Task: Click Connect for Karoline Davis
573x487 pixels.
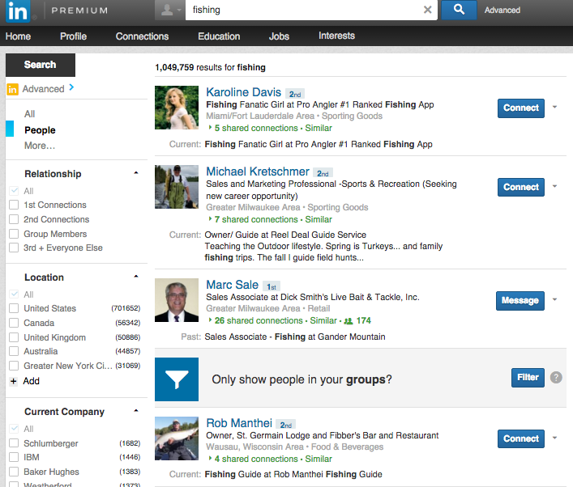Action: tap(521, 108)
